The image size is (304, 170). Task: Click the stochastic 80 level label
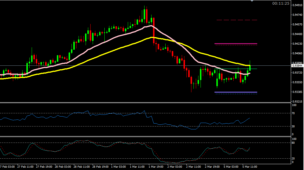click(293, 143)
